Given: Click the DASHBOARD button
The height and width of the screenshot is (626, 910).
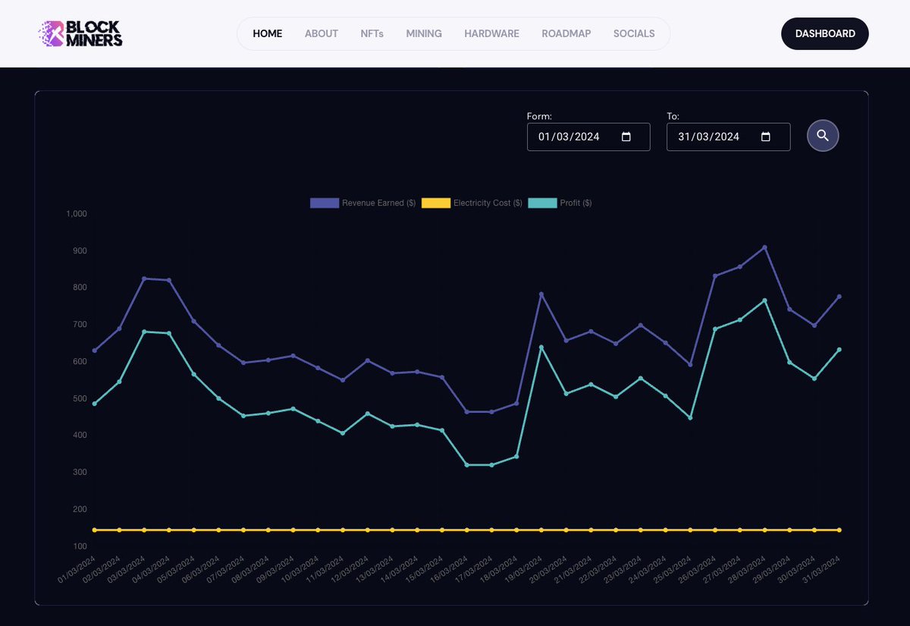Looking at the screenshot, I should tap(824, 33).
